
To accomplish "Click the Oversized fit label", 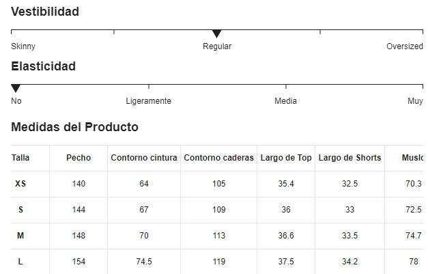I will [x=405, y=46].
